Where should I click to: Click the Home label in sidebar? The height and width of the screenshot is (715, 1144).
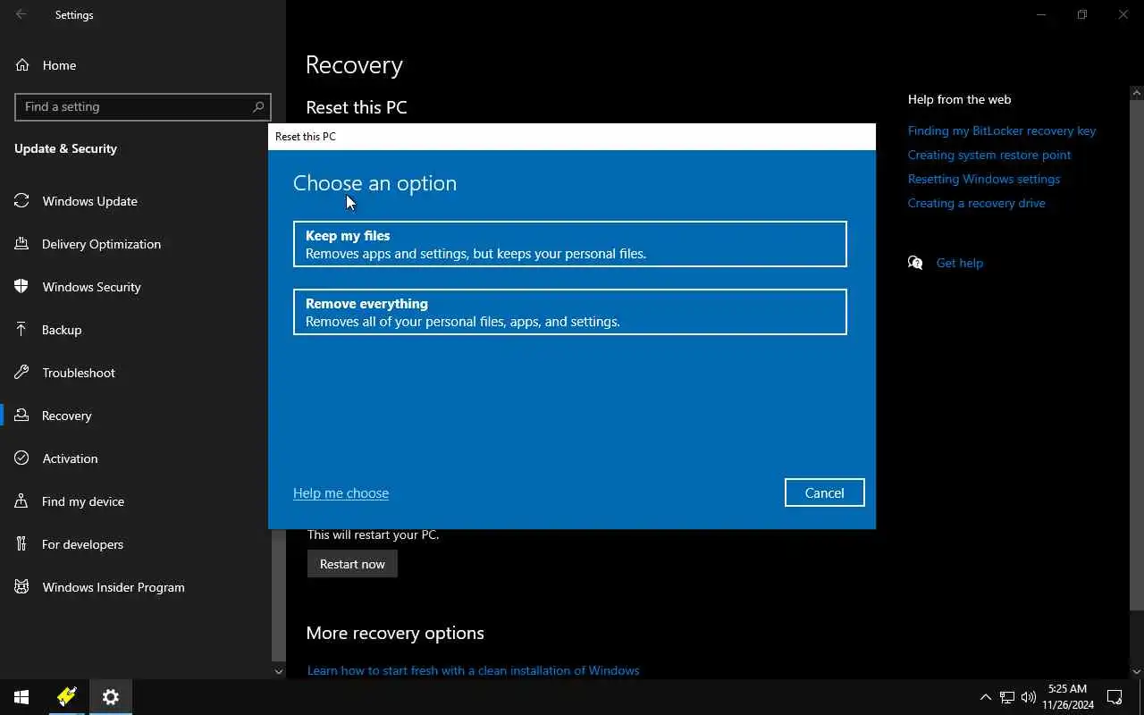point(59,65)
